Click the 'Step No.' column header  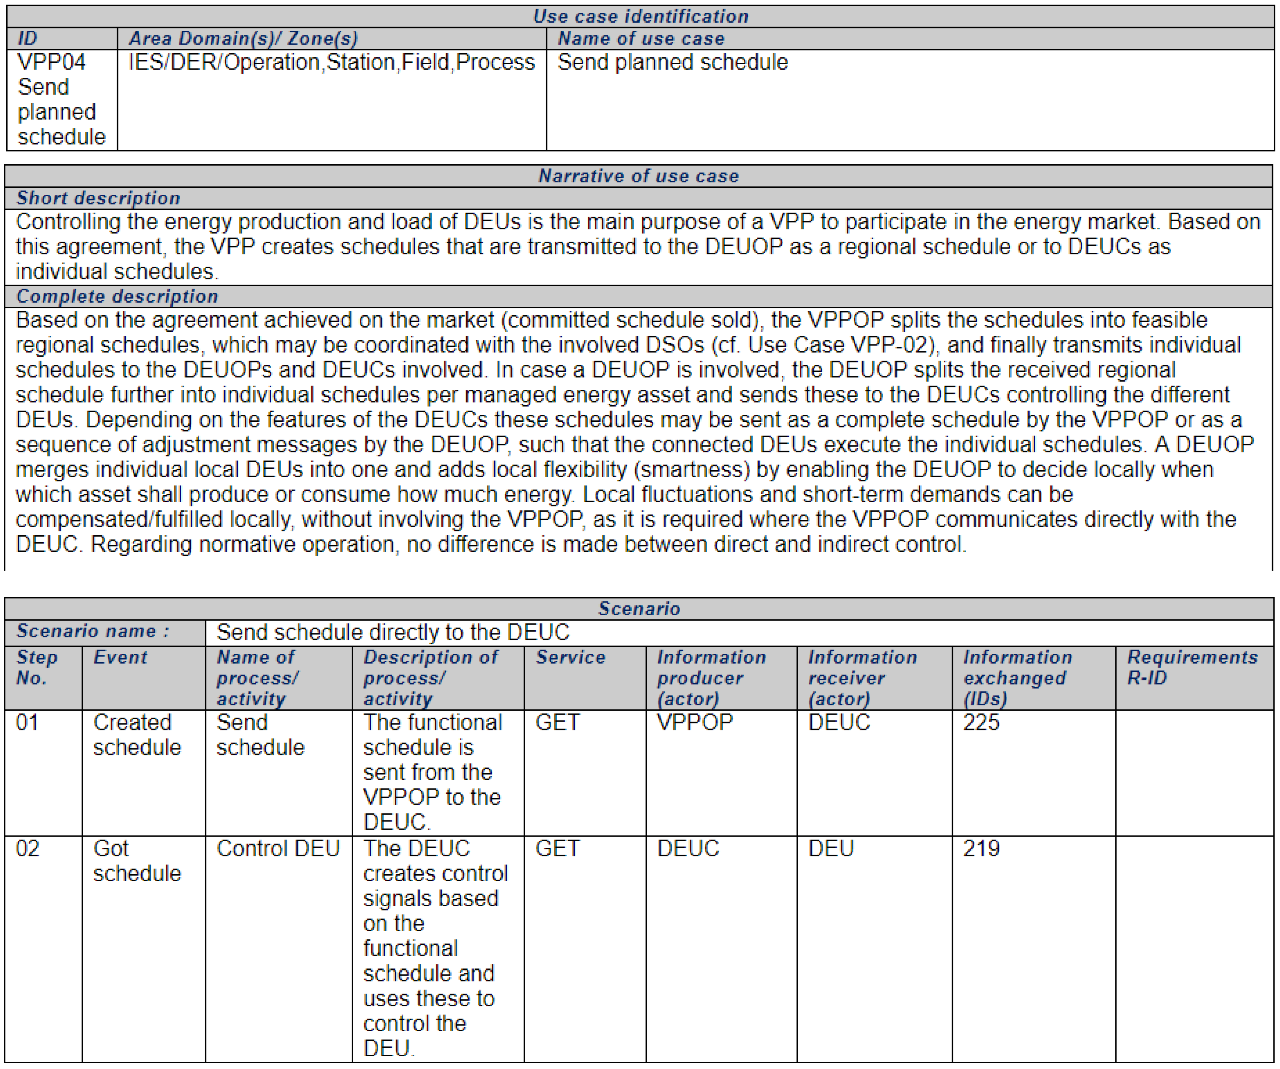(x=37, y=668)
